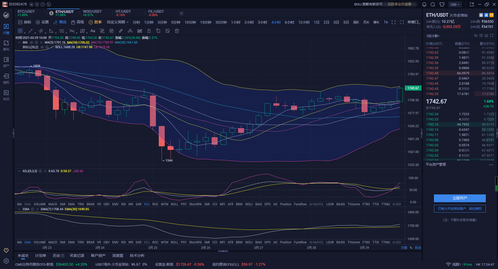Viewport: 498px width, 269px height.
Task: Collapse the KDJ indicator panel chevron
Action: [x=19, y=171]
